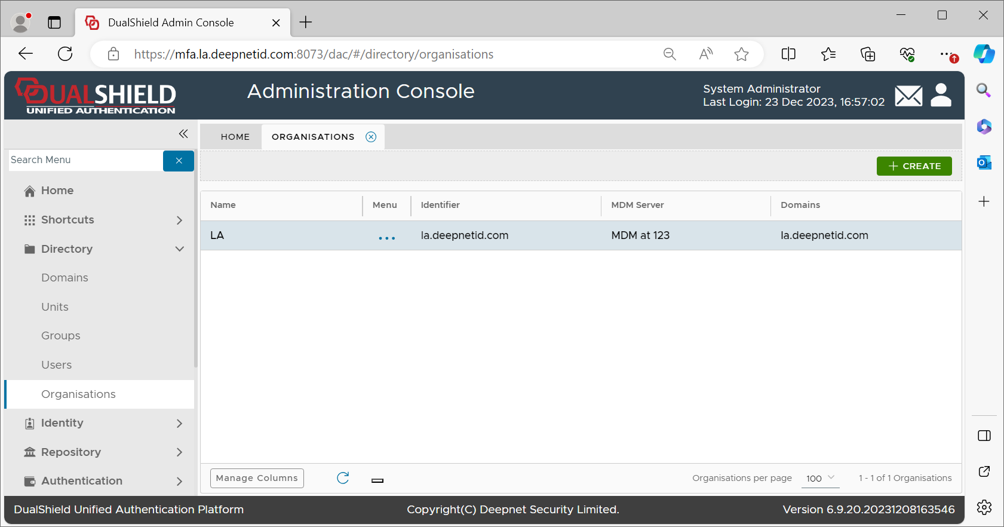Screen dimensions: 1004x527
Task: Open the organisations per page dropdown
Action: (820, 478)
